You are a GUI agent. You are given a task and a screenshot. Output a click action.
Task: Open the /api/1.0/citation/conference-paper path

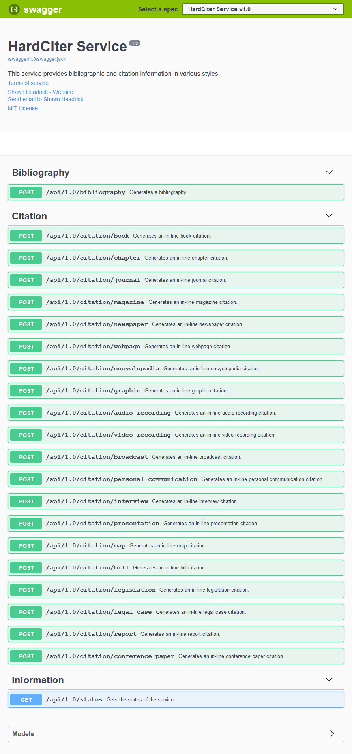110,656
